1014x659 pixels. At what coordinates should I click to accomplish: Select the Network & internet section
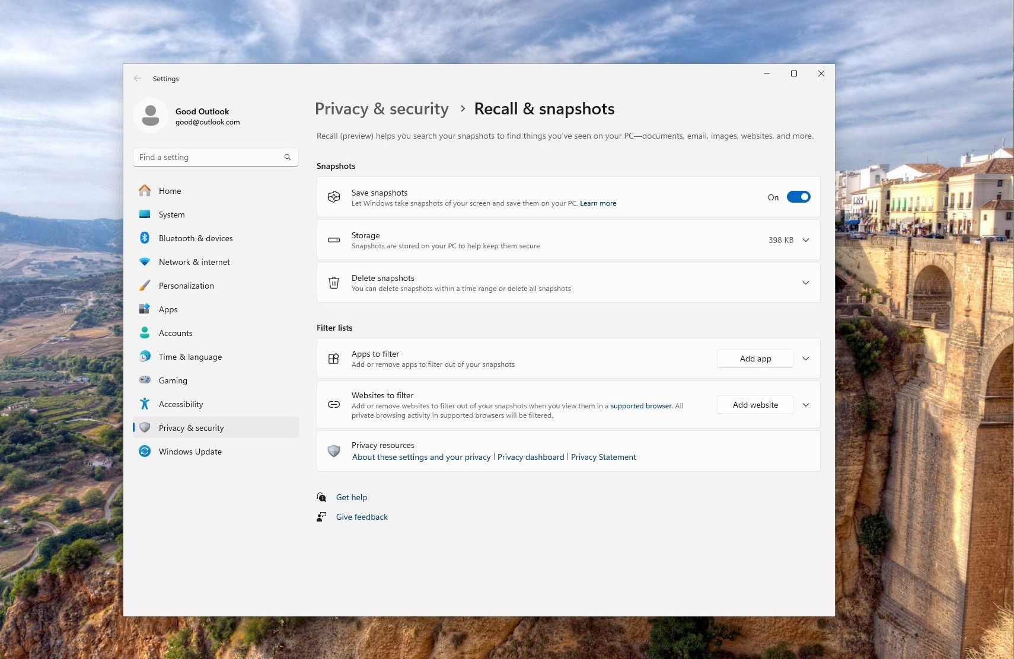[194, 262]
